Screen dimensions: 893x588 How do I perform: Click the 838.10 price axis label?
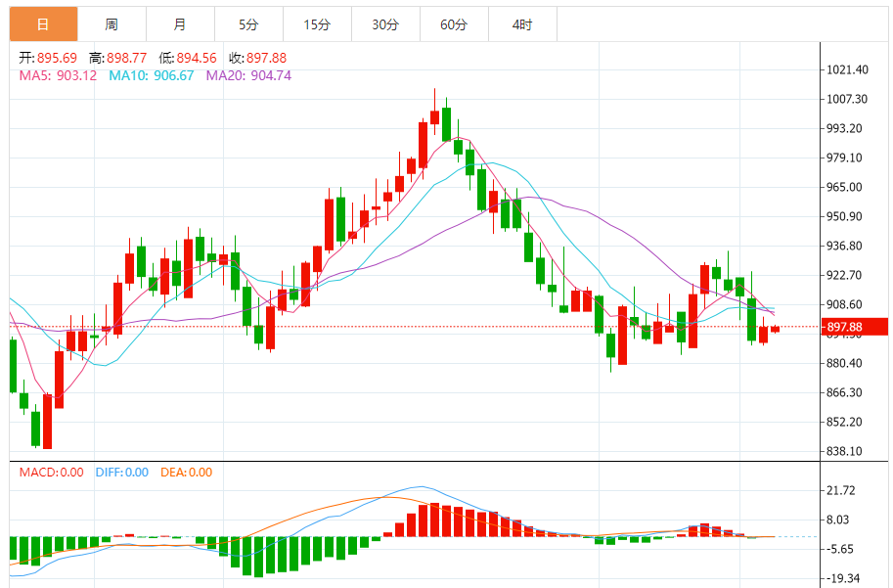click(845, 451)
